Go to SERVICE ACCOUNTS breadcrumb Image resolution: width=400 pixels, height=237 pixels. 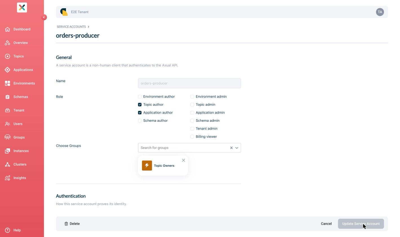[71, 27]
